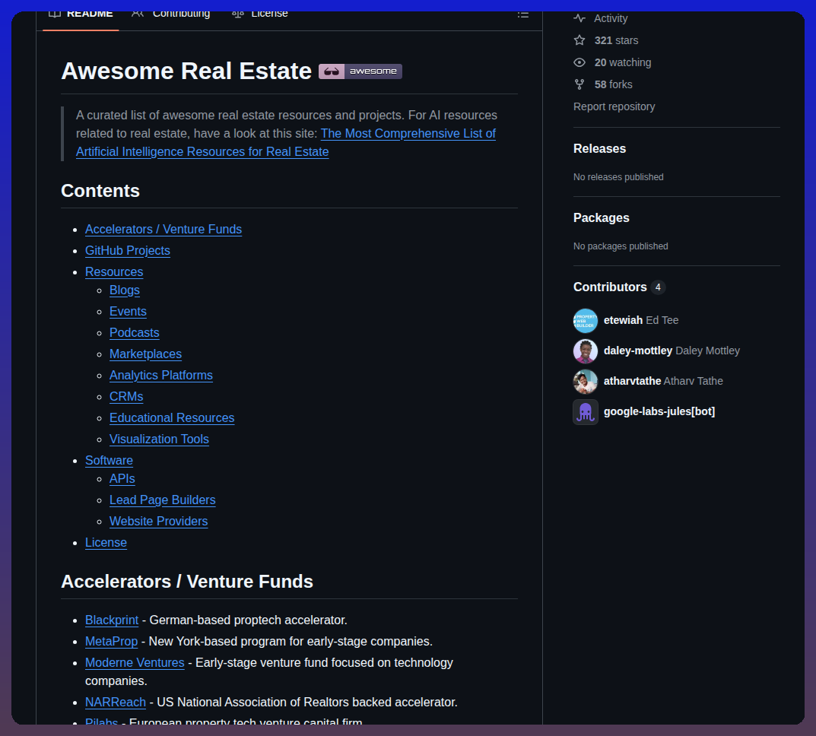Jump to Accelerators / Venture Funds in contents
The image size is (816, 736).
pyautogui.click(x=164, y=230)
